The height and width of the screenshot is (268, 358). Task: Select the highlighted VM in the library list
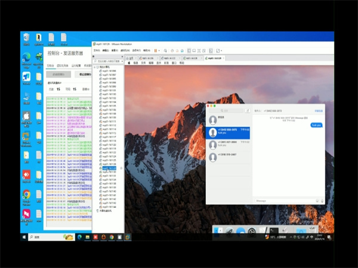[109, 169]
